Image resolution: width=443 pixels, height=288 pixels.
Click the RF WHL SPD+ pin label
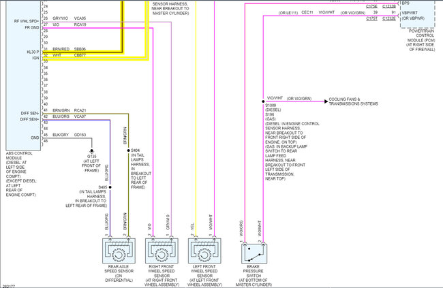click(x=27, y=22)
